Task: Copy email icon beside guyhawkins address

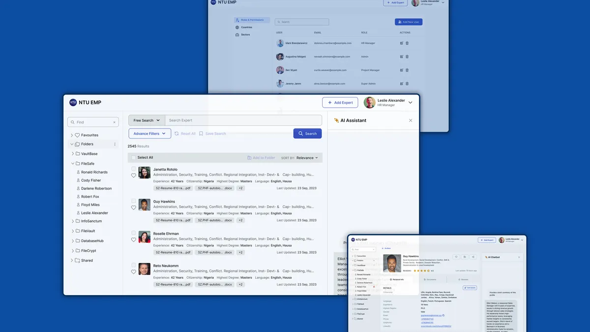Action: (x=443, y=315)
